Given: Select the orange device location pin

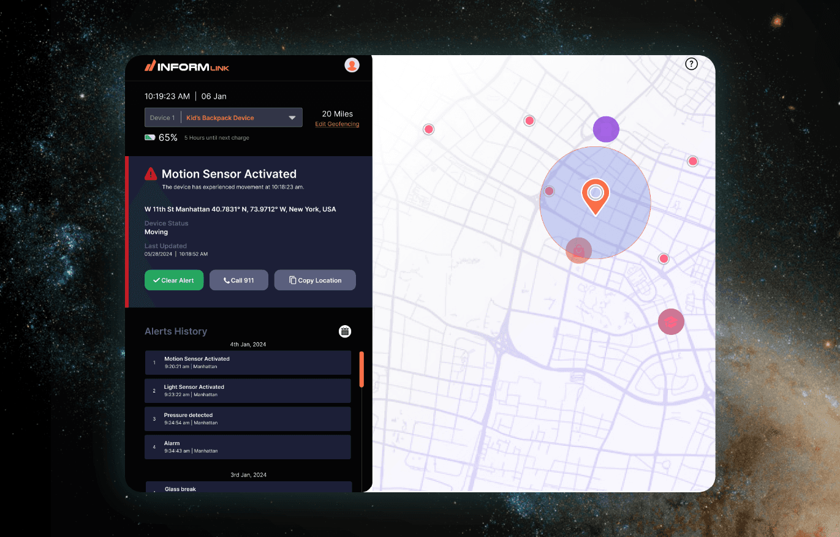Looking at the screenshot, I should click(x=595, y=197).
